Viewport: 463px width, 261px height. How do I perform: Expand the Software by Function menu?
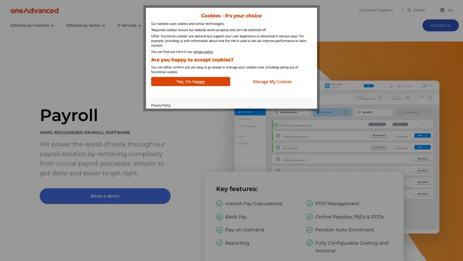[32, 25]
